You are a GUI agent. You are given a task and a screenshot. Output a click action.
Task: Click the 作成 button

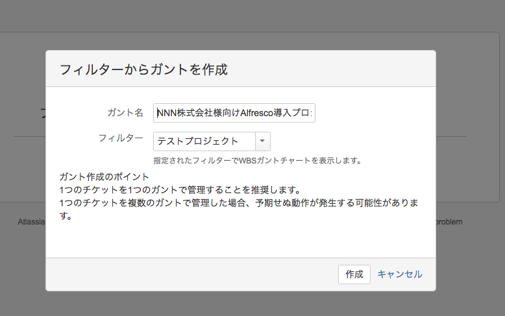(x=354, y=274)
